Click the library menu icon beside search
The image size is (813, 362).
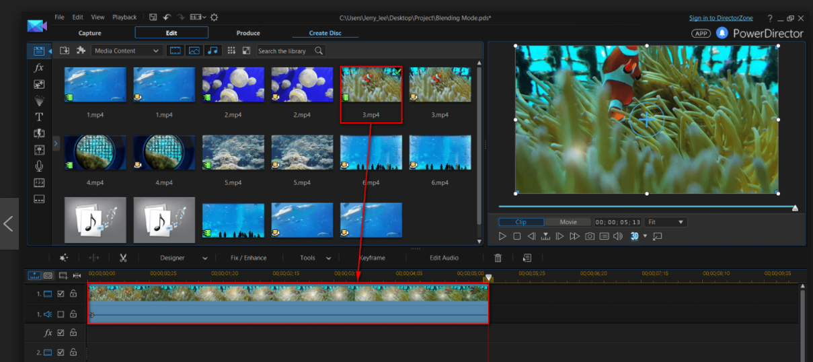[246, 50]
